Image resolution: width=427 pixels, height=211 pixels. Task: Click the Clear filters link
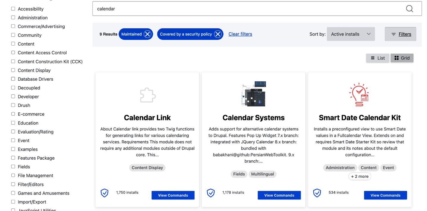click(240, 34)
